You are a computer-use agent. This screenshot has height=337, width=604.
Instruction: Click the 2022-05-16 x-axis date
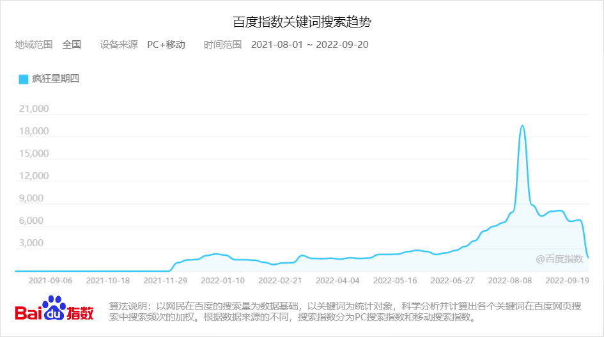click(395, 281)
